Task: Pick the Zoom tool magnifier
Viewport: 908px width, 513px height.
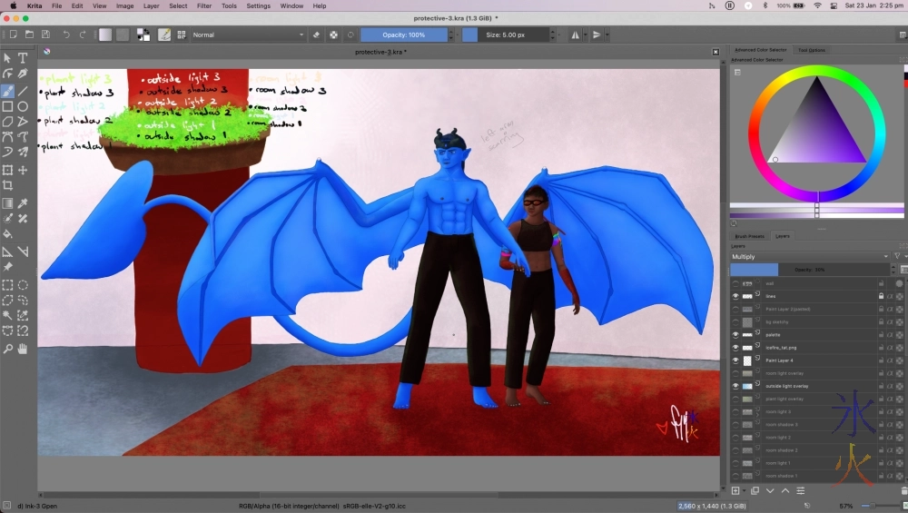Action: [x=8, y=349]
